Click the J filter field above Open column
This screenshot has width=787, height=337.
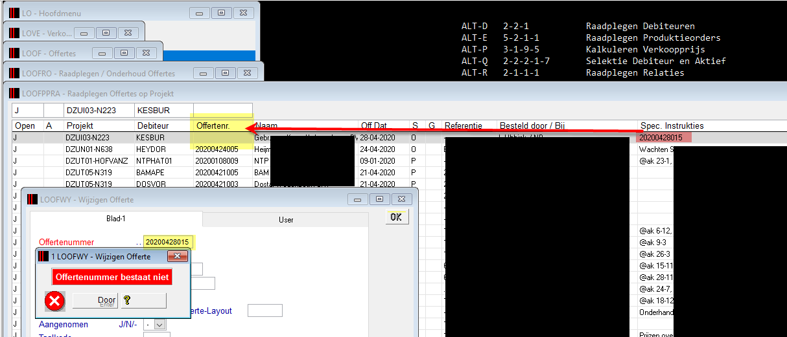coord(27,111)
